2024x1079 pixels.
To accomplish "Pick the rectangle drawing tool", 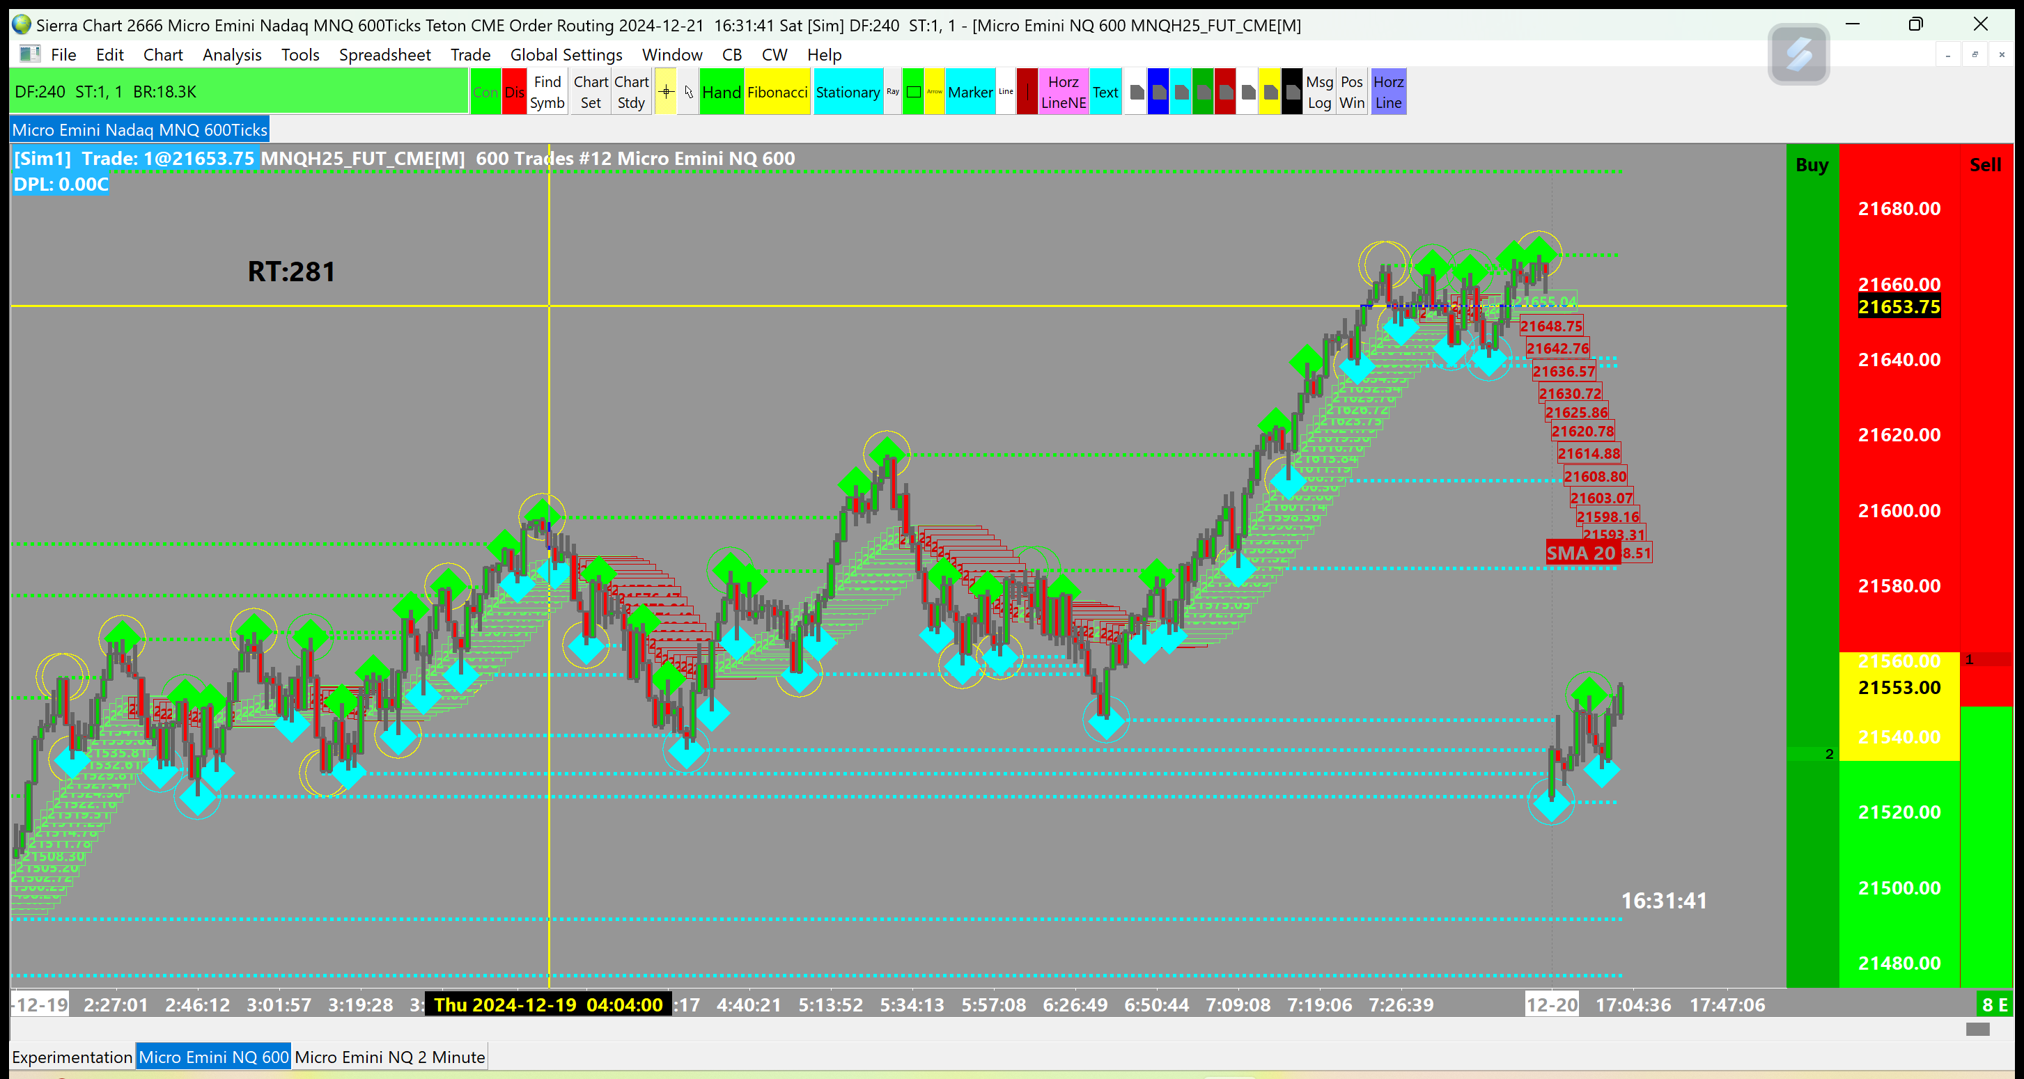I will pos(913,92).
